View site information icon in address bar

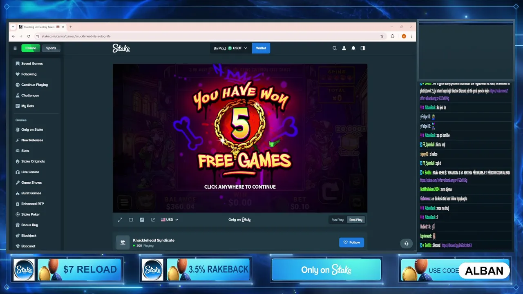click(x=38, y=36)
